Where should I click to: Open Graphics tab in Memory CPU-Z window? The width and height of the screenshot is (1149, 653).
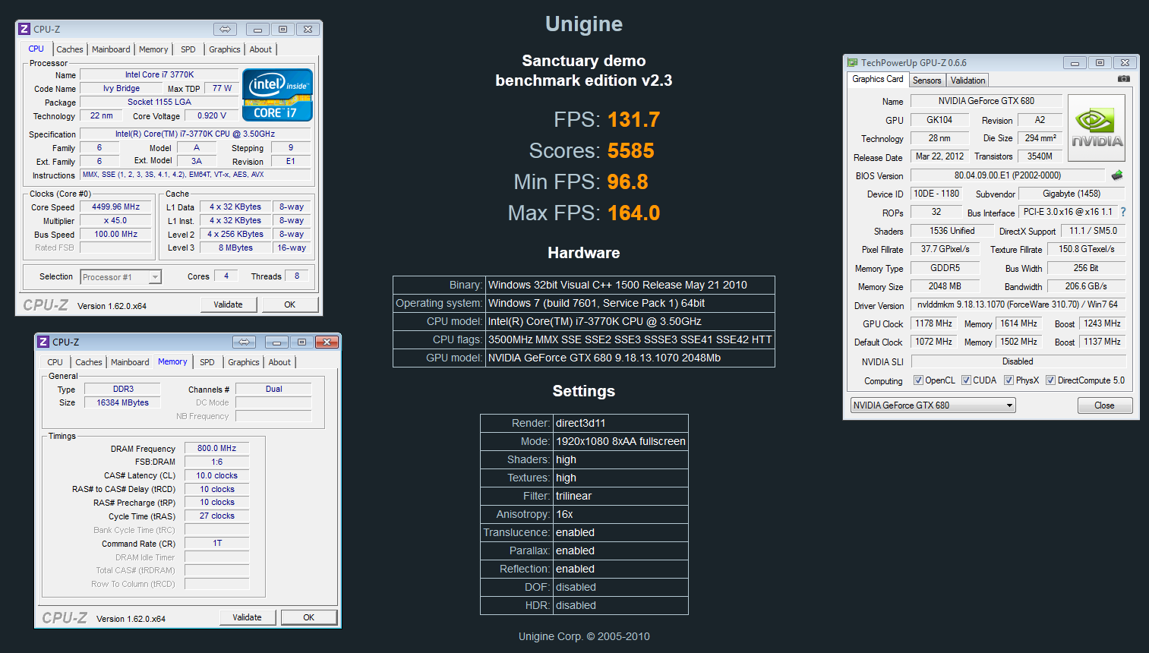pyautogui.click(x=244, y=362)
